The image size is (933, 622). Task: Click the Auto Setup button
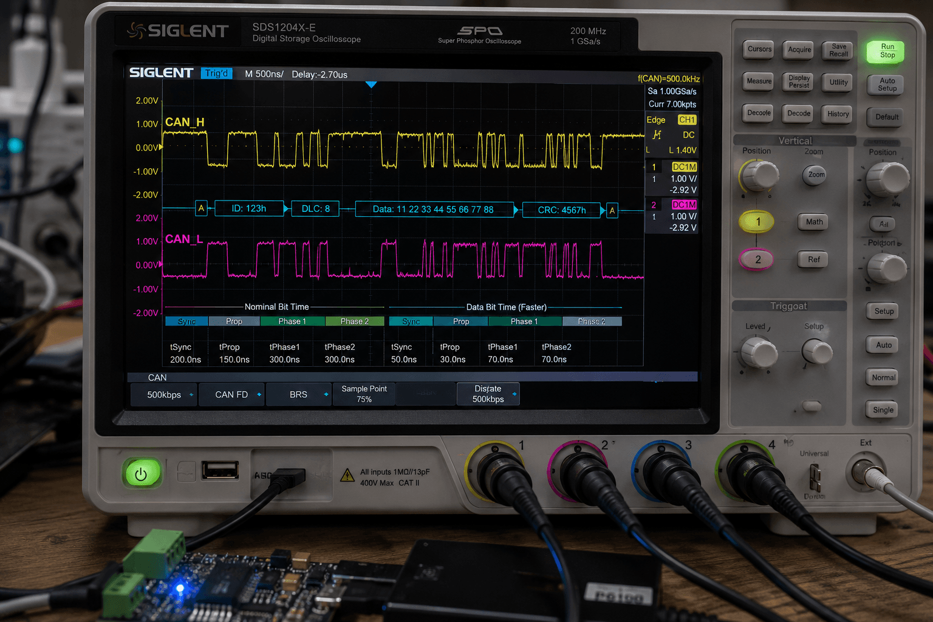pyautogui.click(x=887, y=85)
